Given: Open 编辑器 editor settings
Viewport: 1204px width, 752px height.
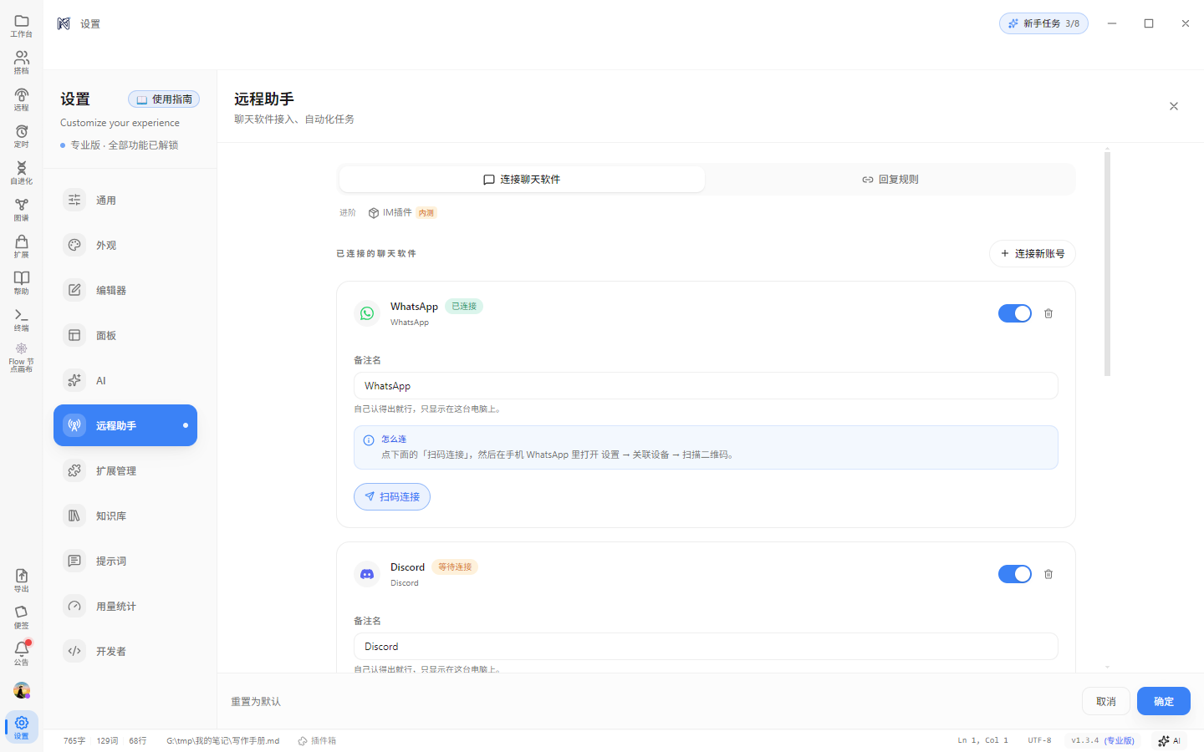Looking at the screenshot, I should (125, 291).
